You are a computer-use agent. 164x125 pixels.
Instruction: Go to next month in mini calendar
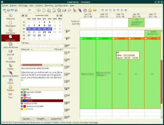pos(57,16)
